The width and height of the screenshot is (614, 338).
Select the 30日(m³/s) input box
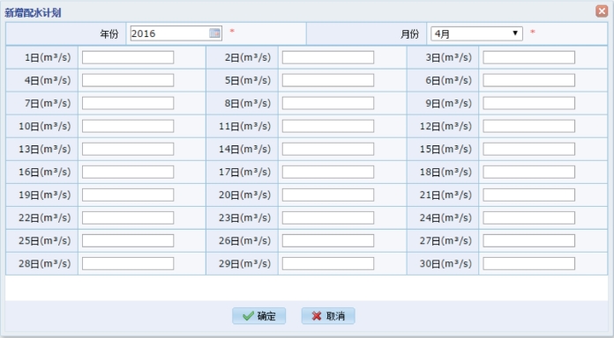(x=528, y=263)
